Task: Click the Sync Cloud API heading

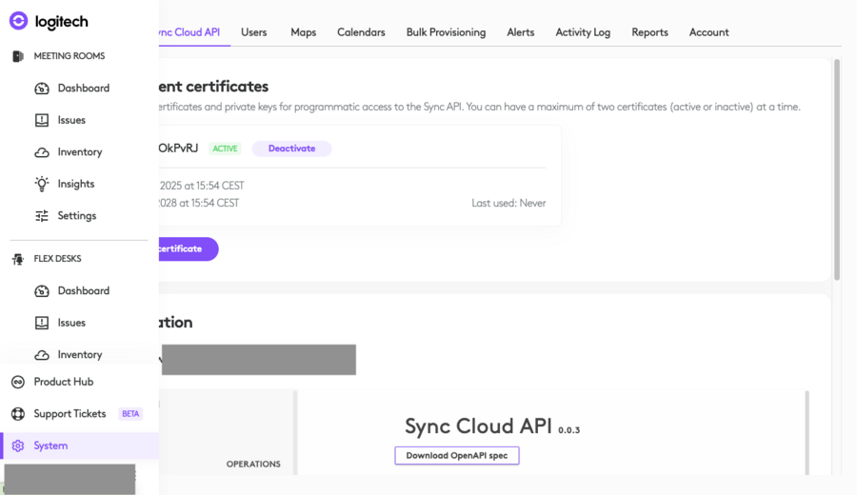Action: 478,426
